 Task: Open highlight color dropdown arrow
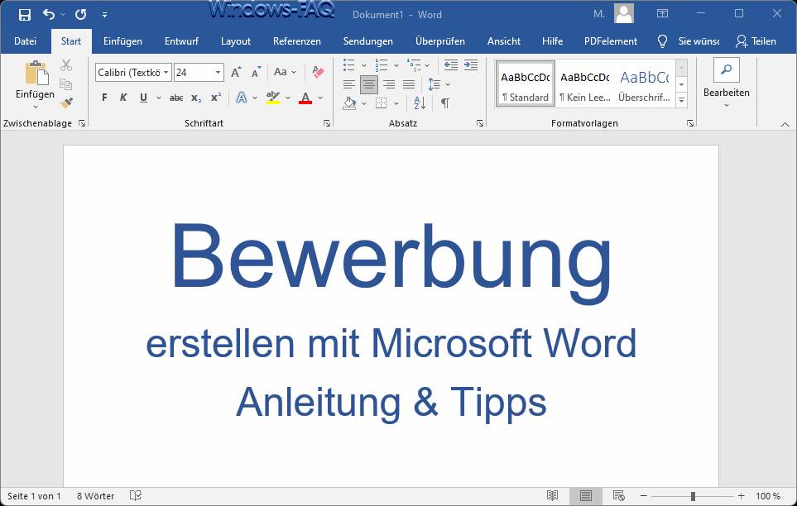pyautogui.click(x=288, y=98)
